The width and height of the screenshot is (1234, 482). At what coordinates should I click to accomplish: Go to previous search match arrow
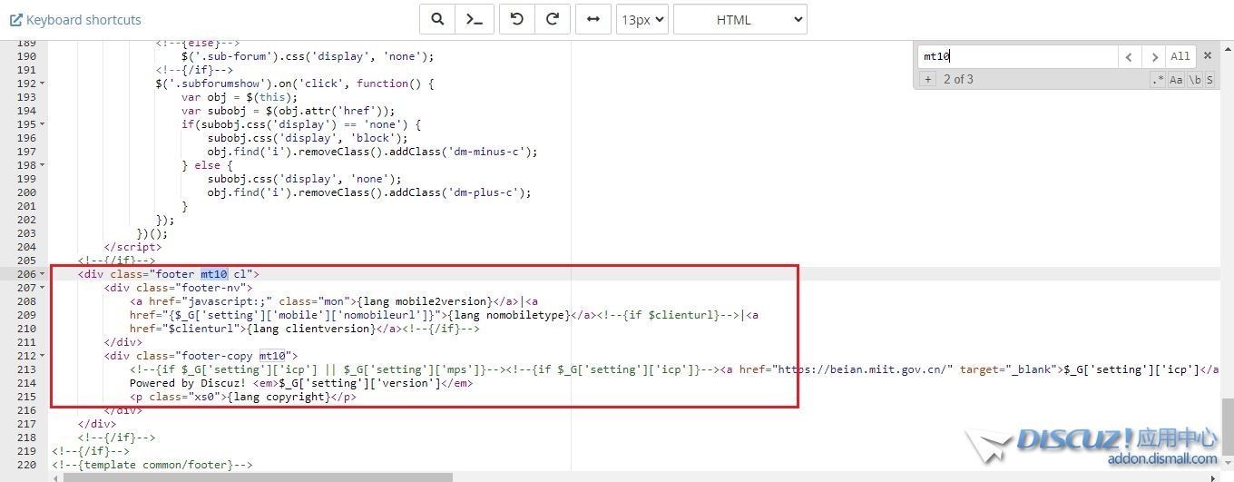click(x=1129, y=56)
